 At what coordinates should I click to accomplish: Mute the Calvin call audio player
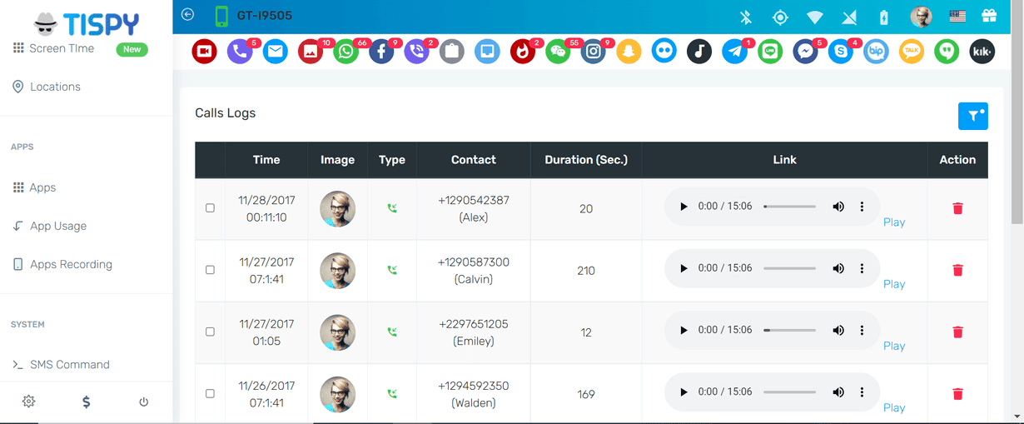point(838,268)
